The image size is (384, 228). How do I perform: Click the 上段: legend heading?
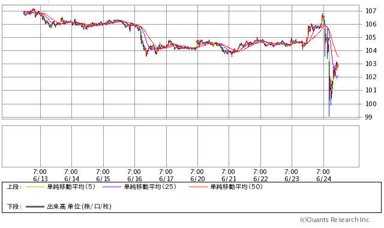[x=14, y=187]
